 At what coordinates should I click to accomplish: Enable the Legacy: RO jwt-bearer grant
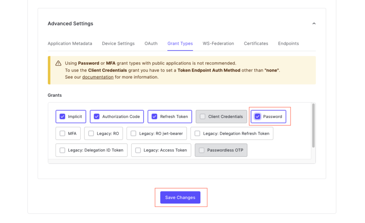[x=133, y=133]
